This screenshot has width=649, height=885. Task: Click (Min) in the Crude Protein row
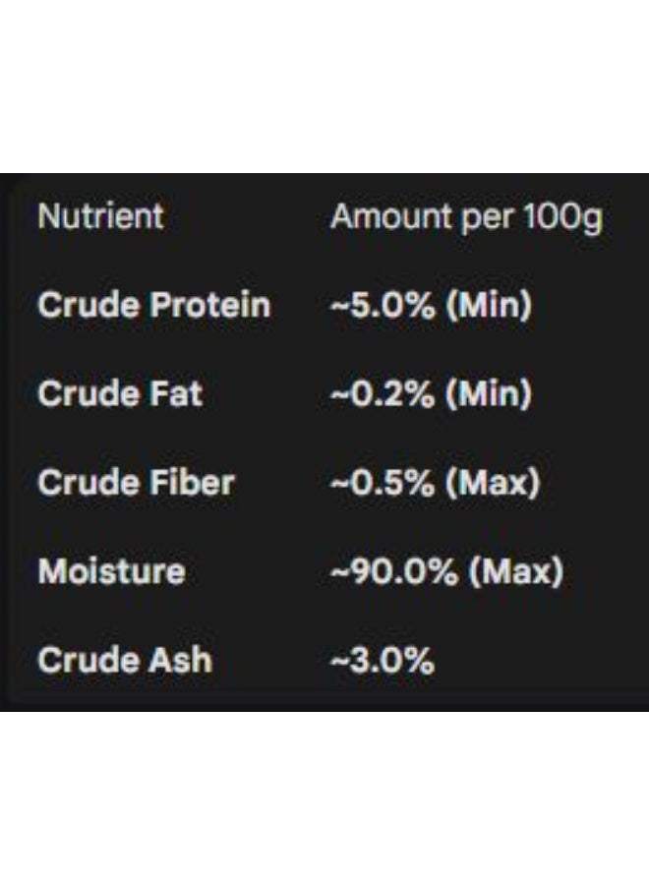pos(489,305)
